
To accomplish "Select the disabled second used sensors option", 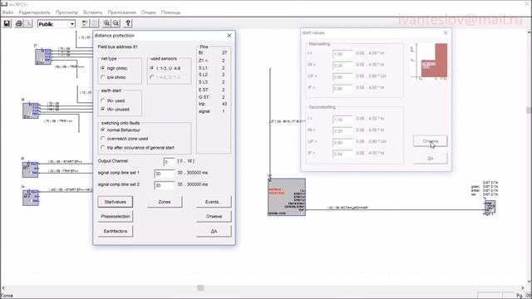I will [165, 77].
